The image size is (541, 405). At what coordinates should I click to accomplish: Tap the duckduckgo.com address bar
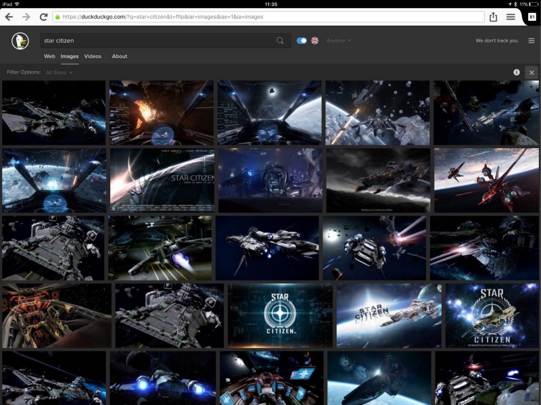coord(268,16)
